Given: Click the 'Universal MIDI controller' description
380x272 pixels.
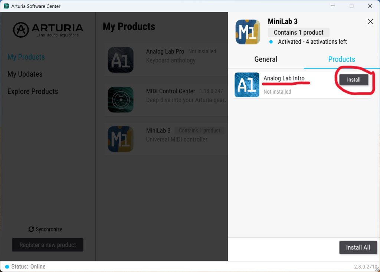Looking at the screenshot, I should (177, 140).
